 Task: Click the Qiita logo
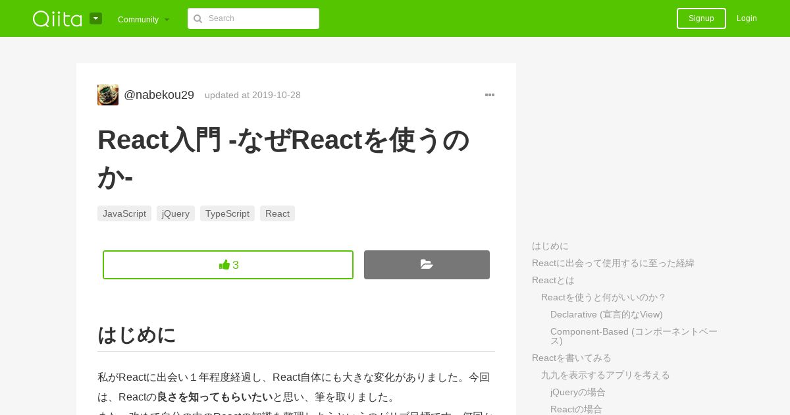[57, 18]
